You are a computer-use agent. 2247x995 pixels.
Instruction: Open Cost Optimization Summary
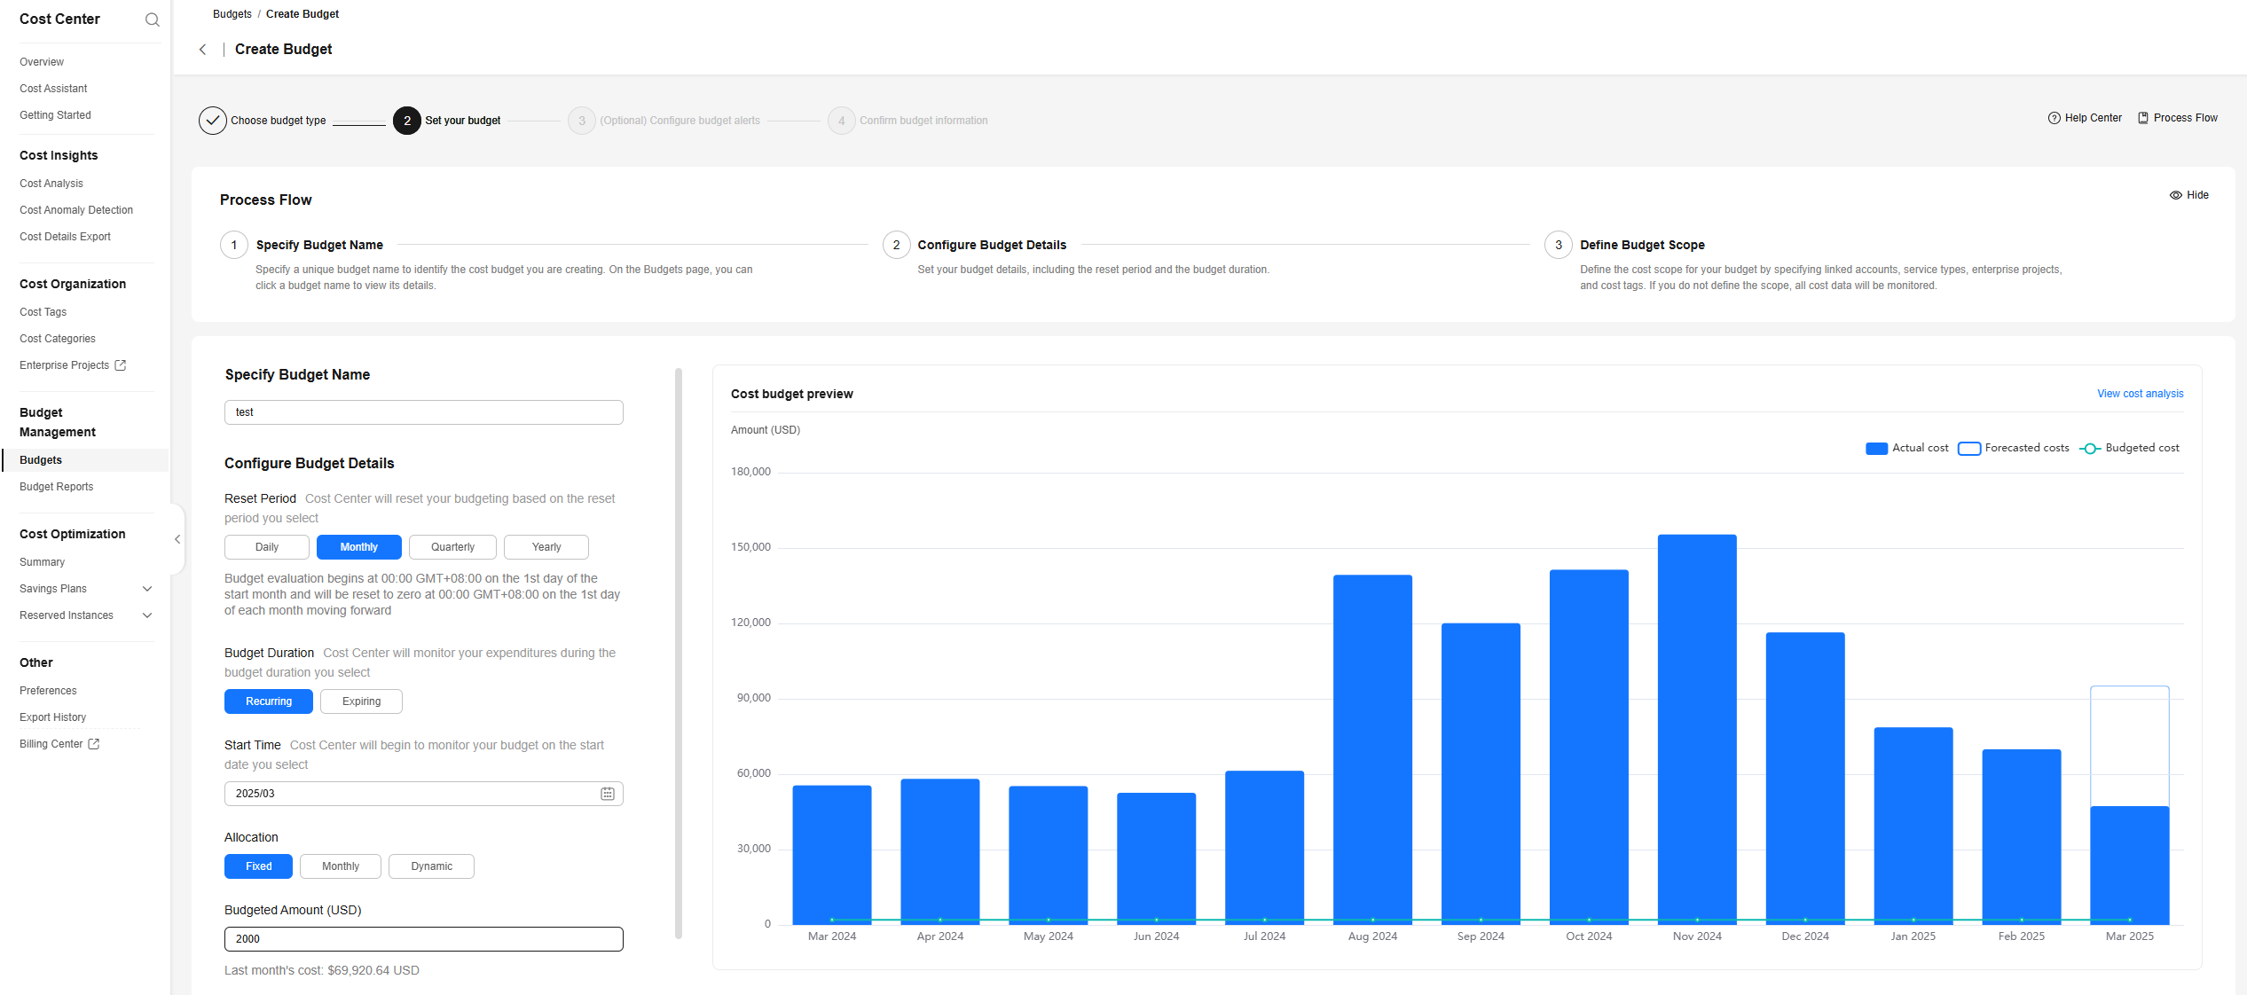click(x=42, y=562)
